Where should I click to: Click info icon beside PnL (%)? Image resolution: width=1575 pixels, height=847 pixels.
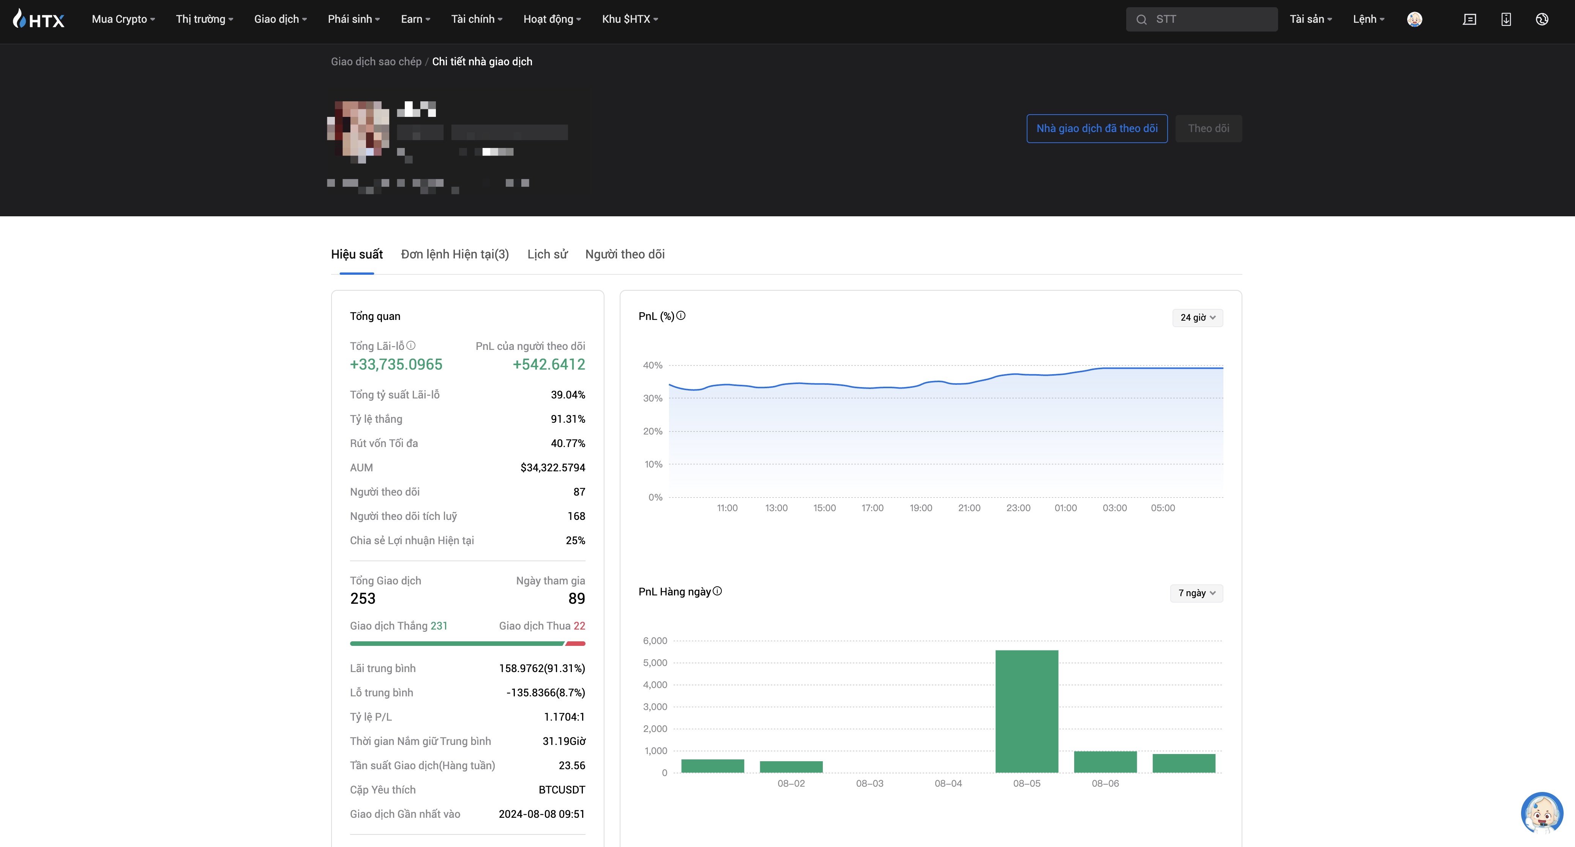680,315
